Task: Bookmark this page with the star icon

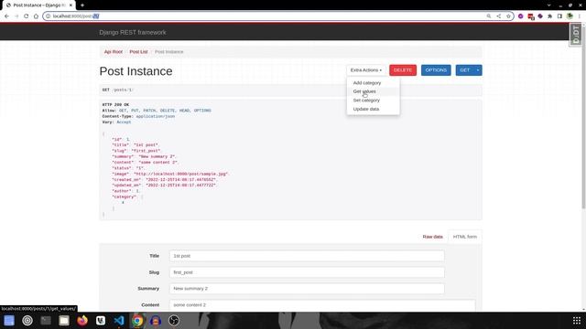Action: pyautogui.click(x=508, y=16)
